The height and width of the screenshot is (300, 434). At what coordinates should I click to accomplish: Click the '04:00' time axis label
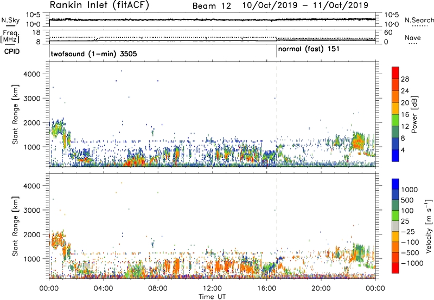coord(104,289)
